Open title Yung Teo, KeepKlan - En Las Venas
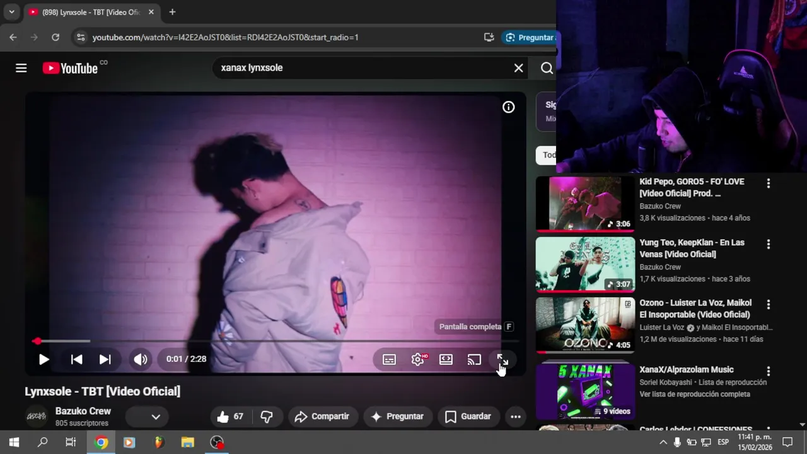 pos(692,248)
